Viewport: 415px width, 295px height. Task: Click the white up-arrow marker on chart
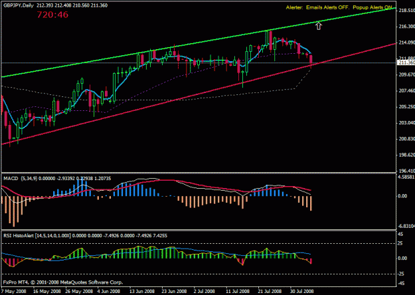click(x=319, y=26)
